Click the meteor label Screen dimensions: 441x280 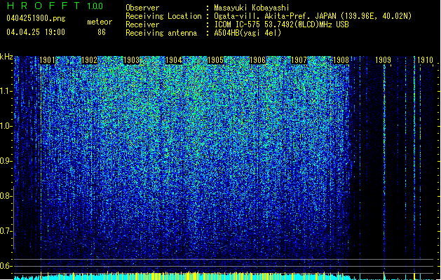[100, 22]
